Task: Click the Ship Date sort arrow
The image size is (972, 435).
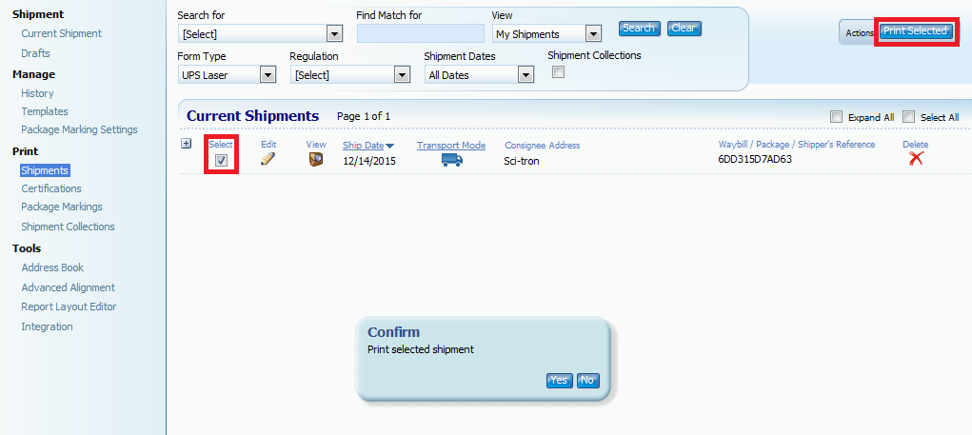Action: pos(390,146)
